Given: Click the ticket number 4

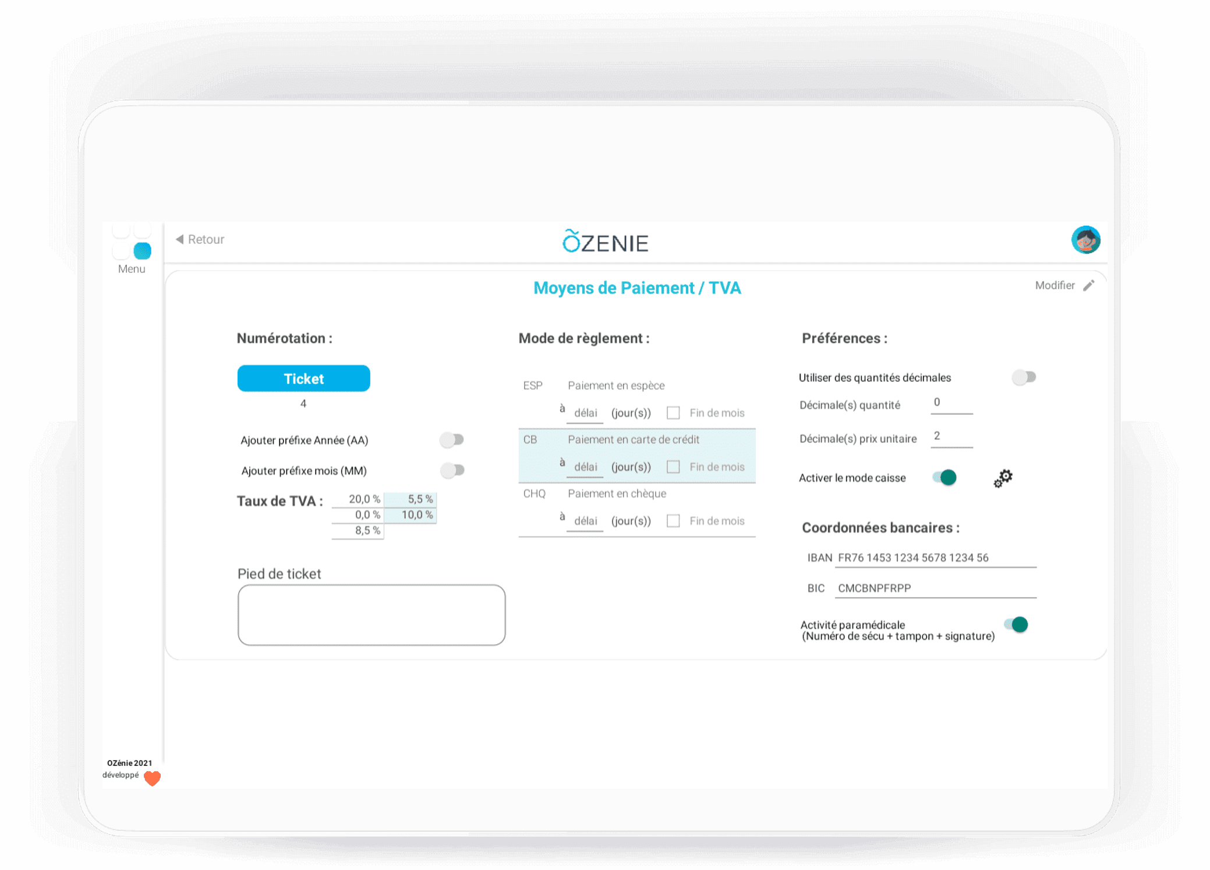Looking at the screenshot, I should pyautogui.click(x=303, y=404).
